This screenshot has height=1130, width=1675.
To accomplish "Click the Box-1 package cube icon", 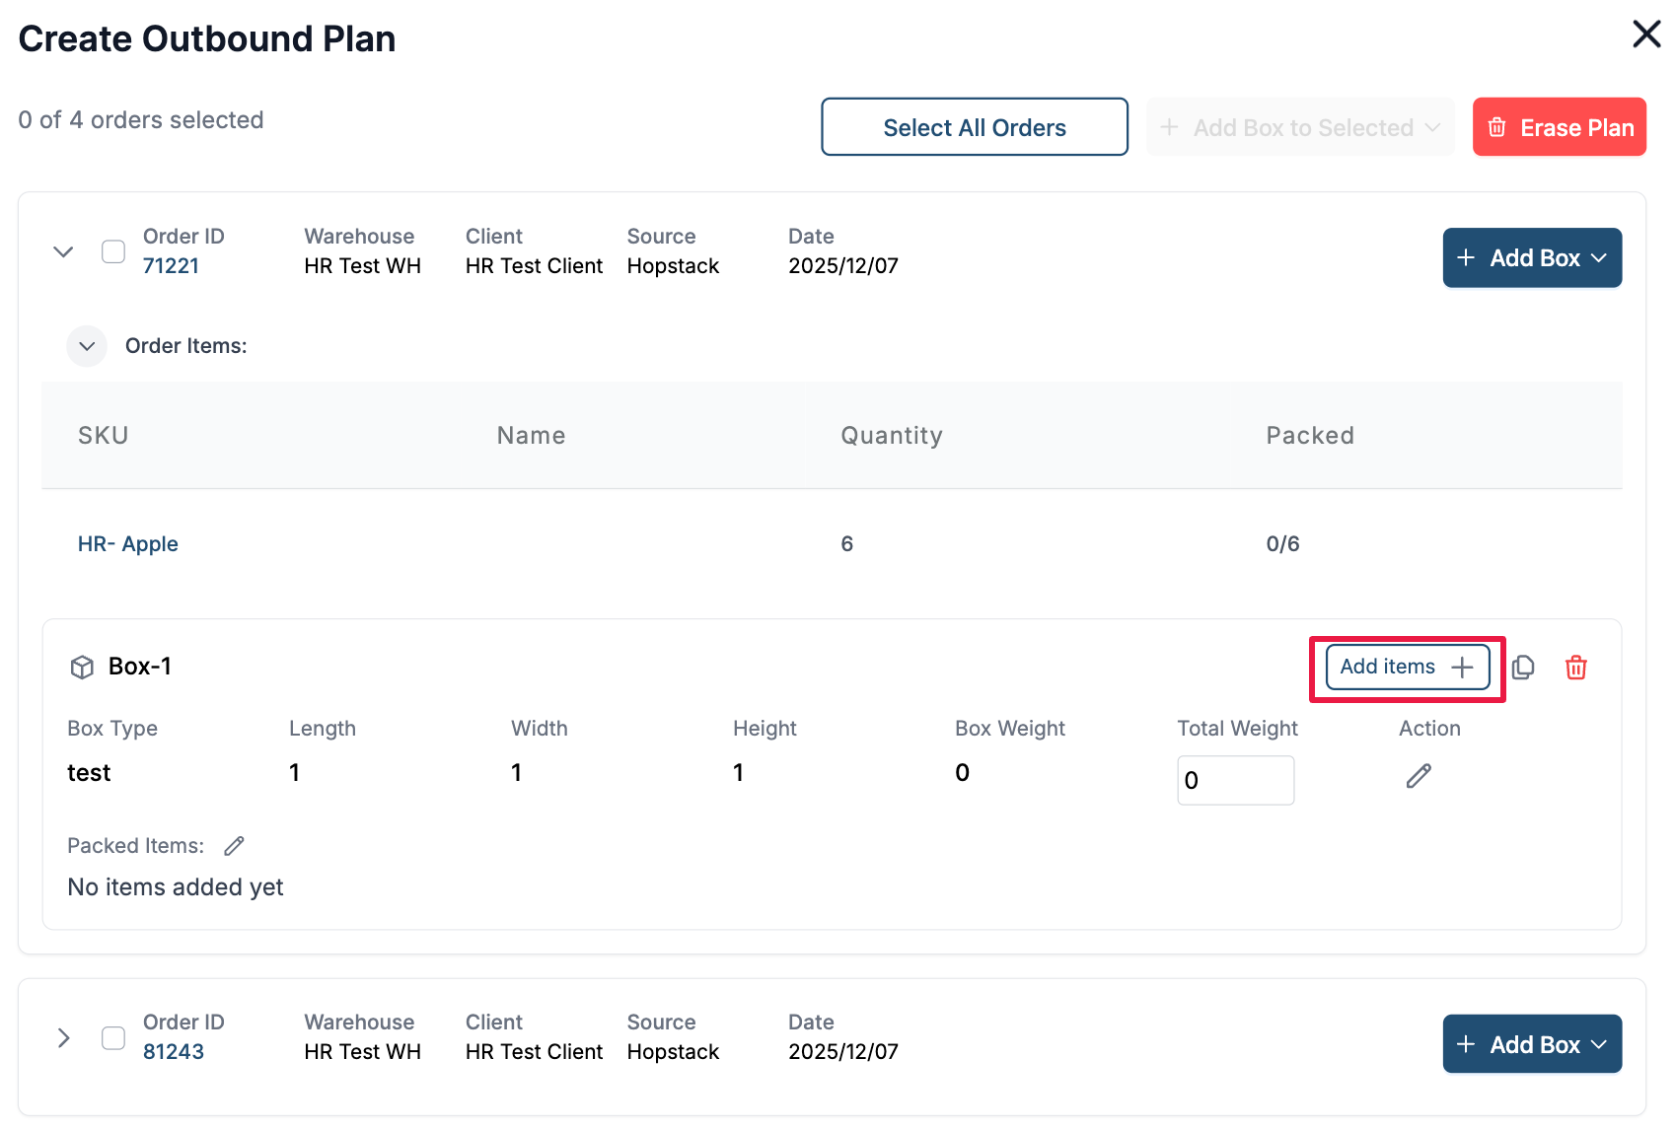I will [x=82, y=668].
